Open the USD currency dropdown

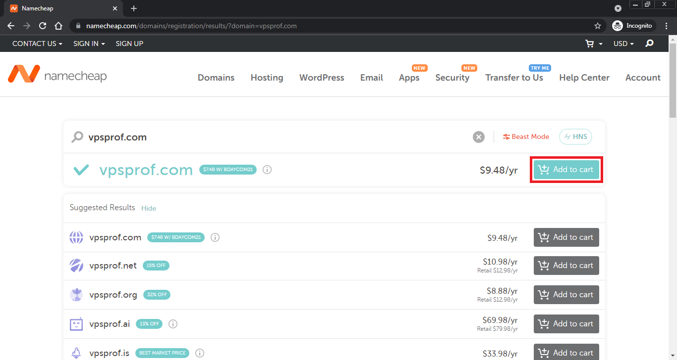tap(623, 44)
